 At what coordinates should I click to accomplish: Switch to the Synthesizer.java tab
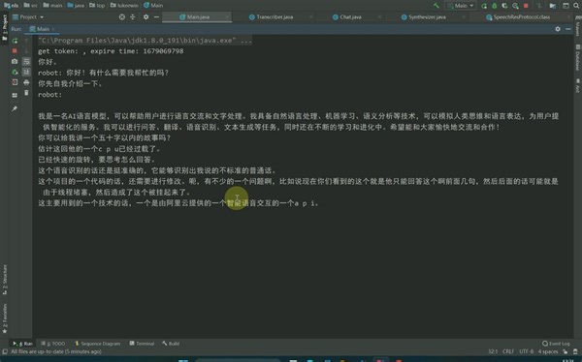[x=423, y=17]
